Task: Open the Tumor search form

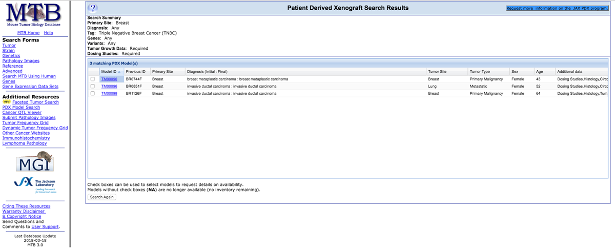Action: [x=9, y=46]
